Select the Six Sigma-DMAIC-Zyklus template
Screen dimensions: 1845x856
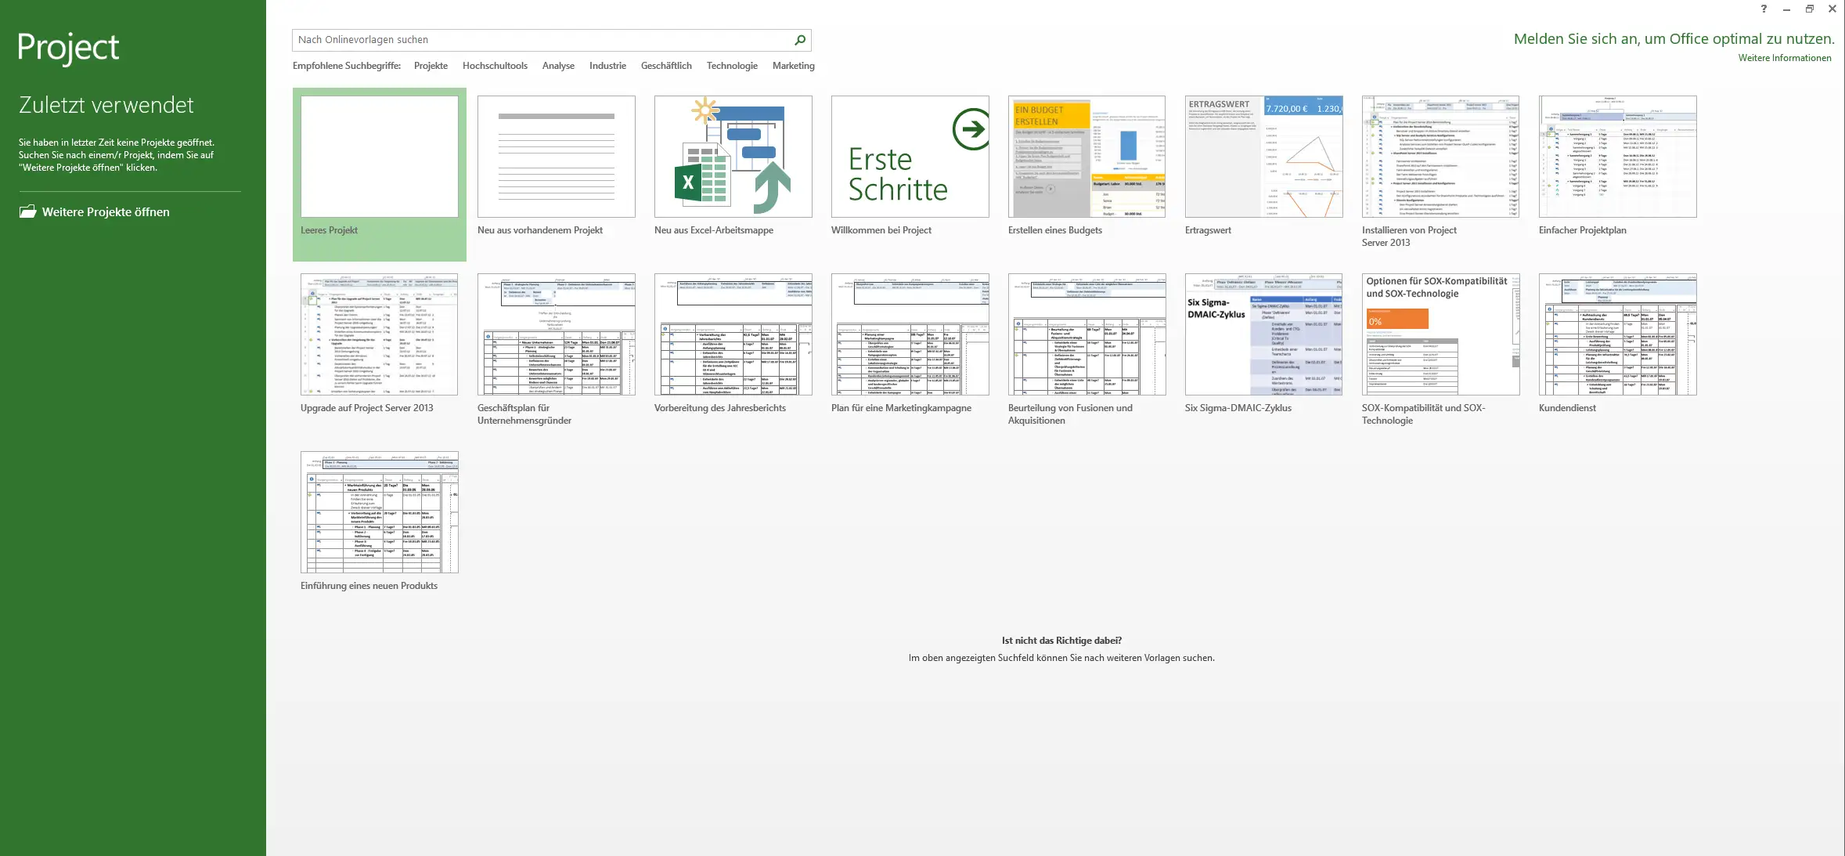1263,334
